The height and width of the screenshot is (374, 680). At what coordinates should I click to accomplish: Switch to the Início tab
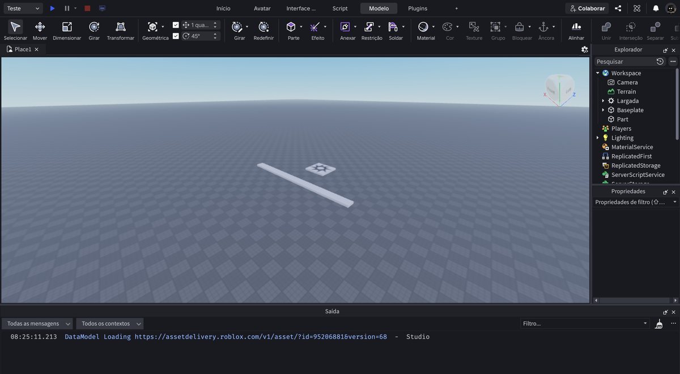223,8
